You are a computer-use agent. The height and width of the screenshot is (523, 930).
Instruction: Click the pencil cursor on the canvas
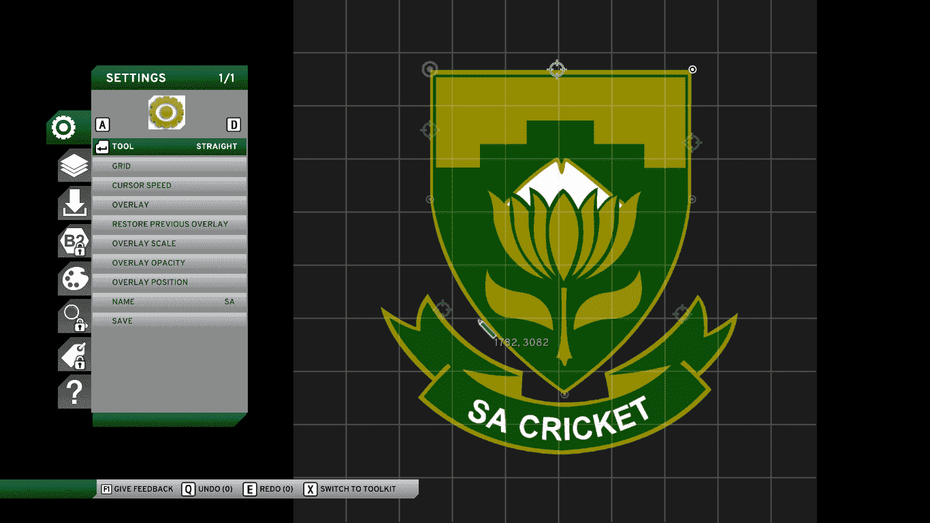pyautogui.click(x=487, y=328)
